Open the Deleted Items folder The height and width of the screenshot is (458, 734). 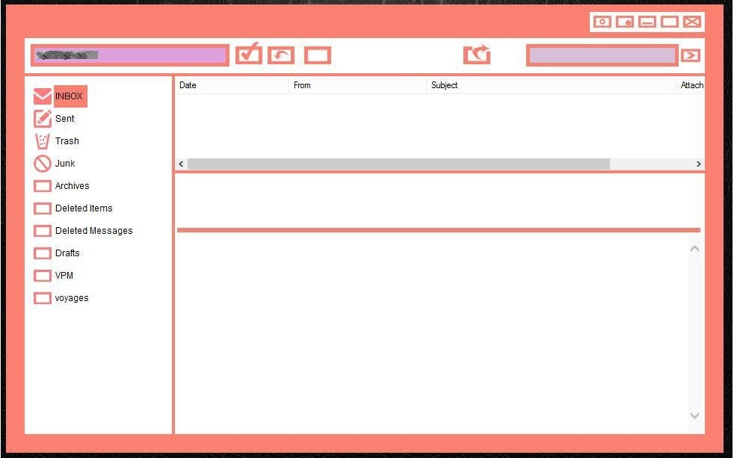tap(84, 208)
